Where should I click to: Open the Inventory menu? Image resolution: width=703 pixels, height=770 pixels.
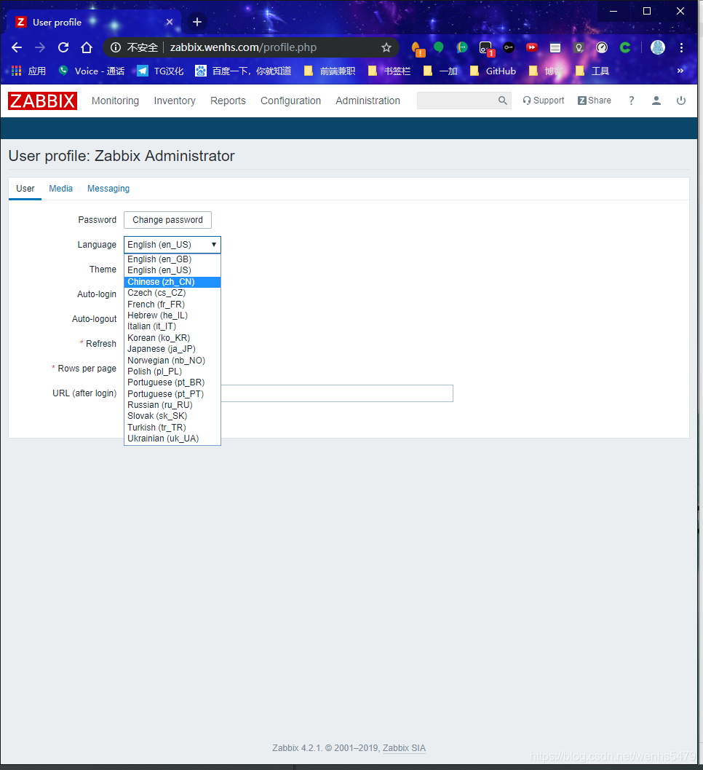pyautogui.click(x=175, y=101)
